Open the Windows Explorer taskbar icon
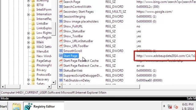 point(16,106)
